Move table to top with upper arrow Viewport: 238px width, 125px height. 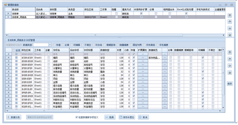click(230, 15)
